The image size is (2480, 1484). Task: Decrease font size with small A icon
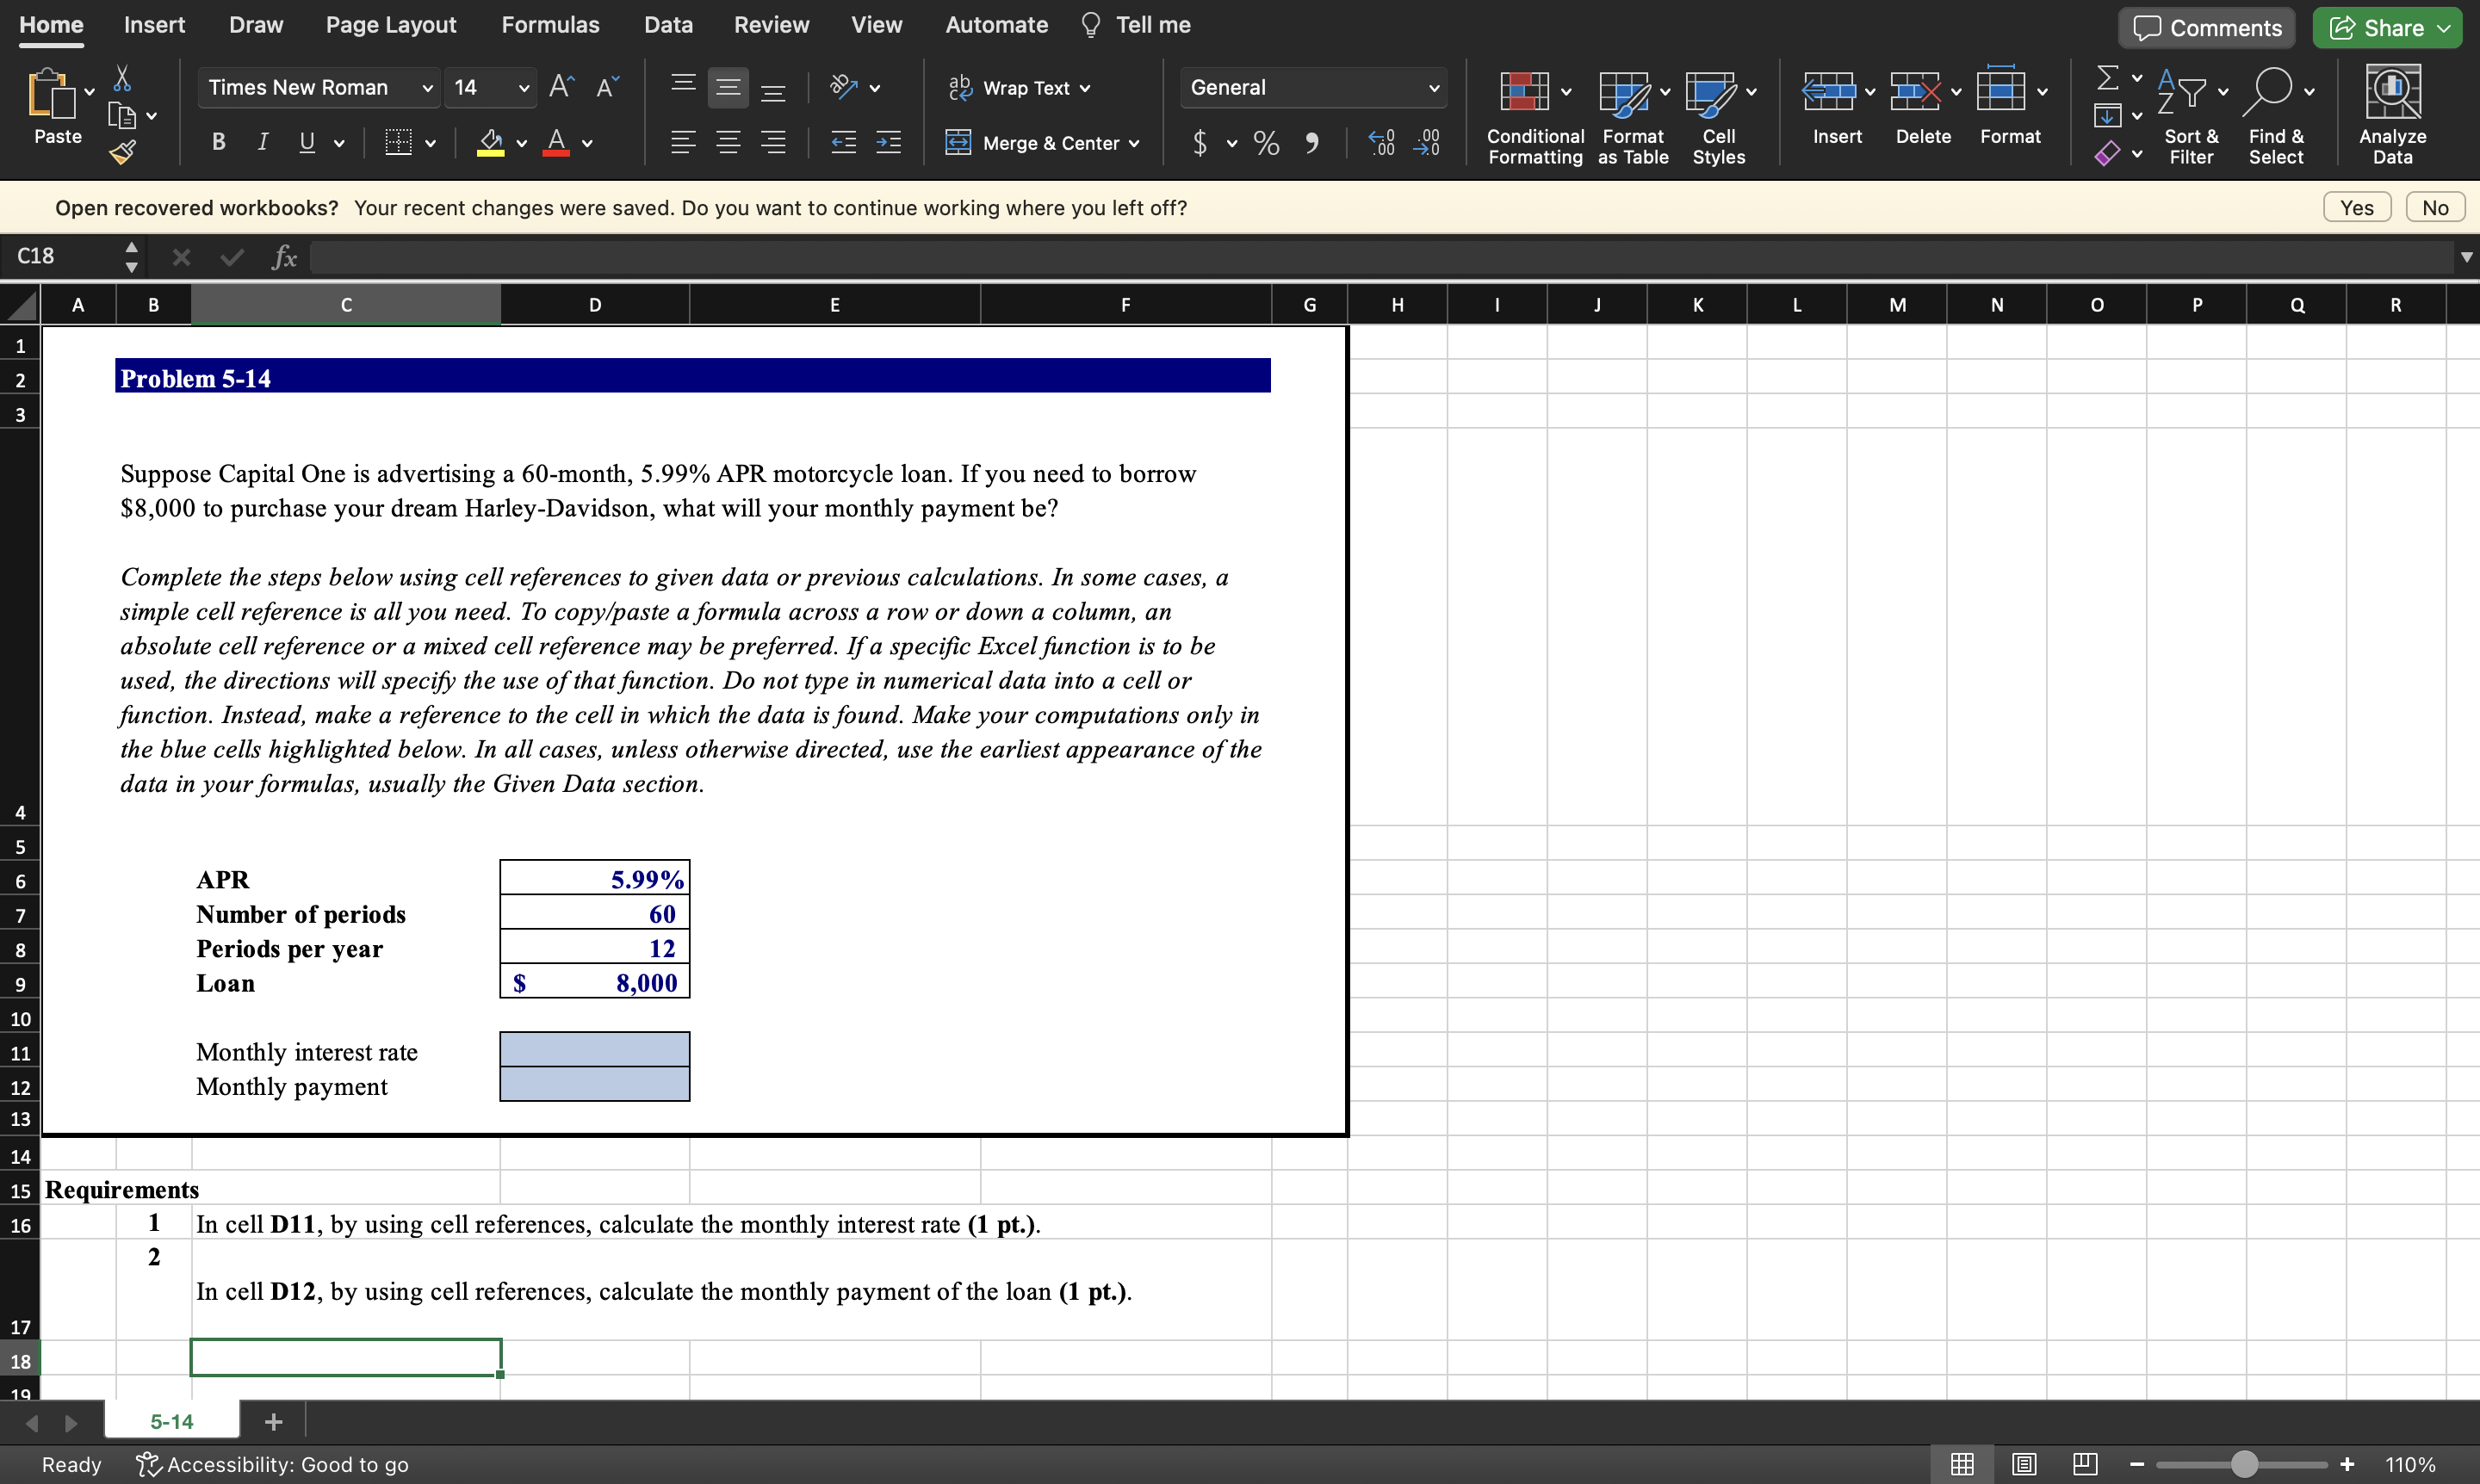tap(607, 87)
